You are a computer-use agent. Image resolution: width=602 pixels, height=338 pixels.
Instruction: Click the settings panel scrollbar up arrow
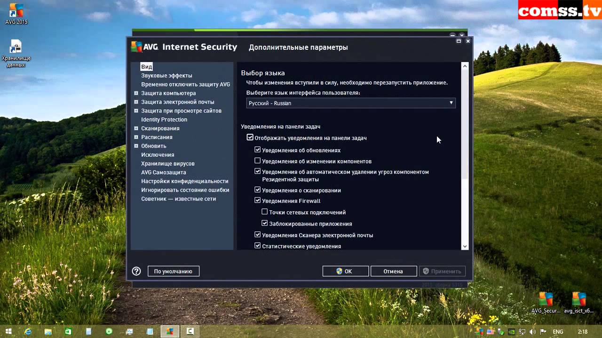(465, 66)
